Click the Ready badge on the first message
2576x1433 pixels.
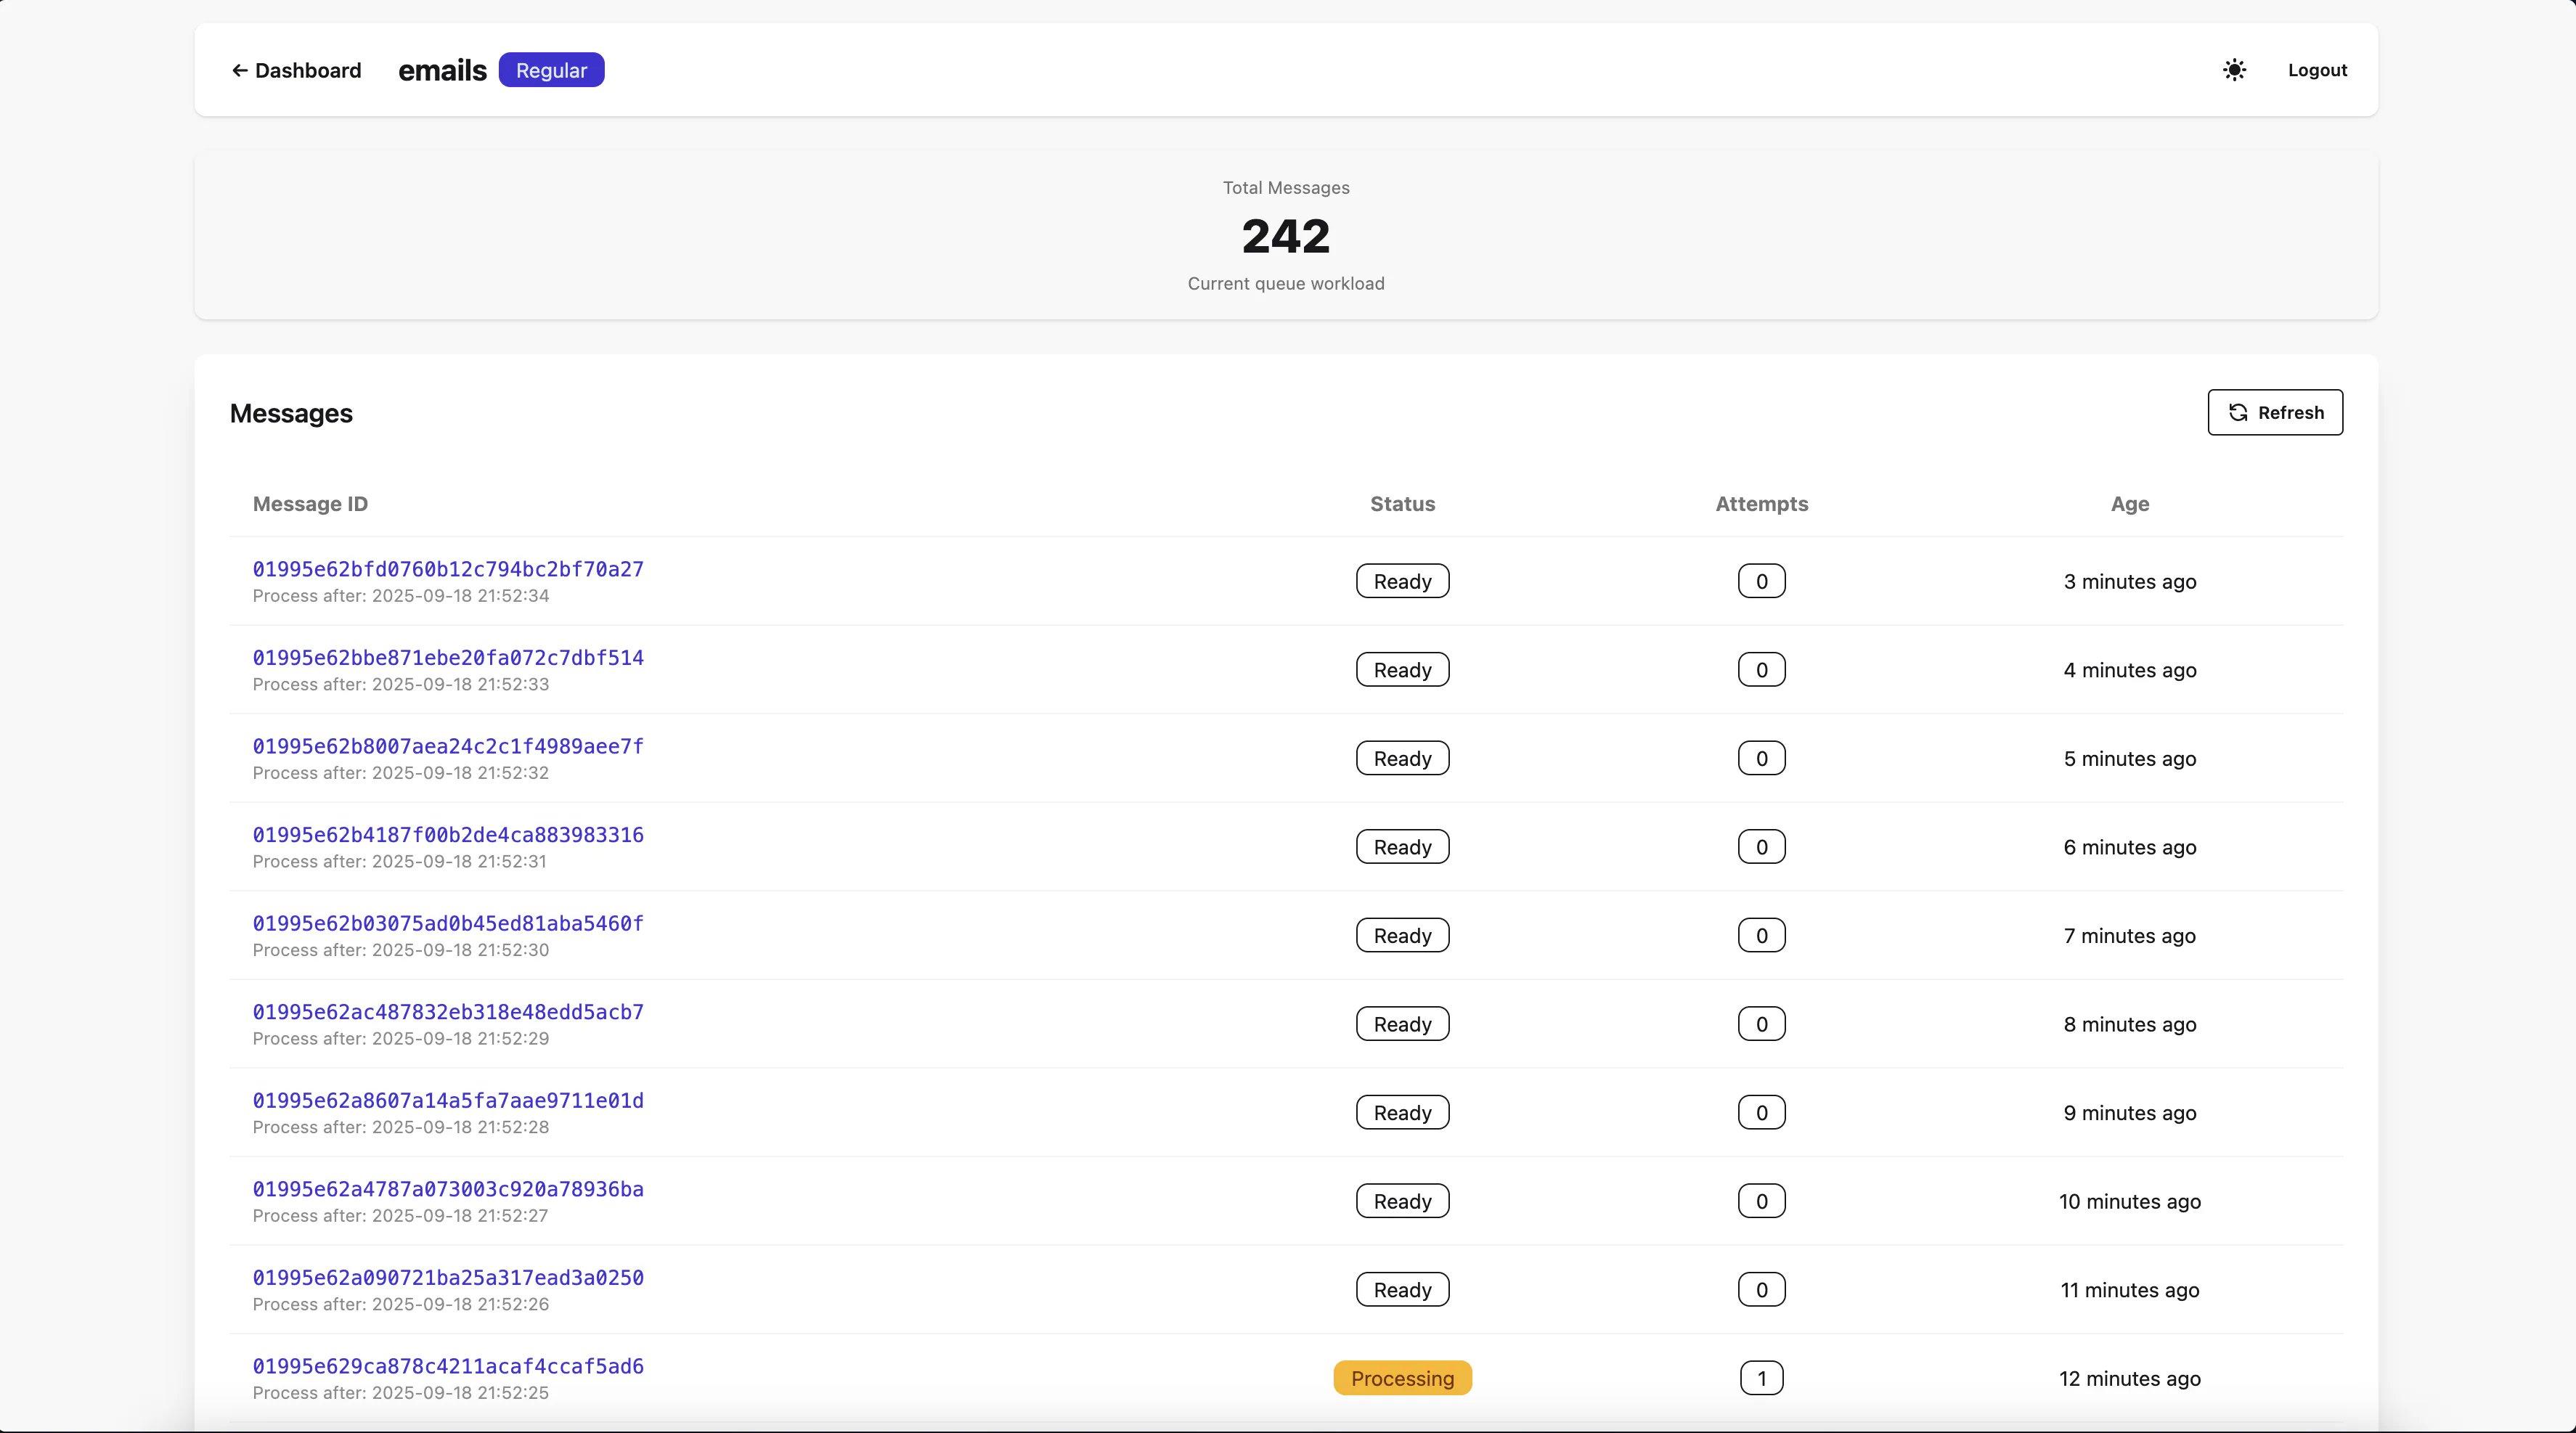click(x=1401, y=581)
